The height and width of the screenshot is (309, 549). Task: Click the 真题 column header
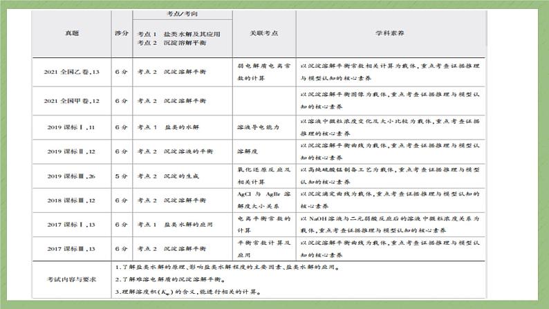point(72,33)
